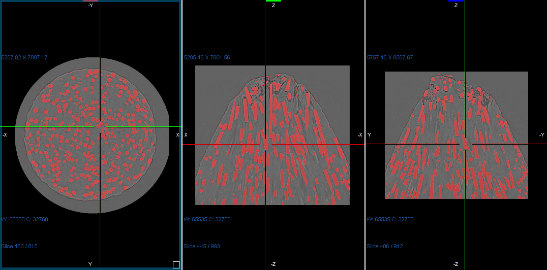The width and height of the screenshot is (547, 270).
Task: Click the Y label left of right view
Action: point(369,135)
